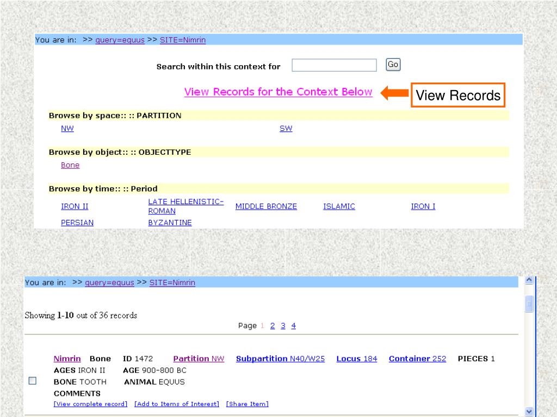Open View Records for the Context Below
The width and height of the screenshot is (557, 417).
click(x=278, y=92)
